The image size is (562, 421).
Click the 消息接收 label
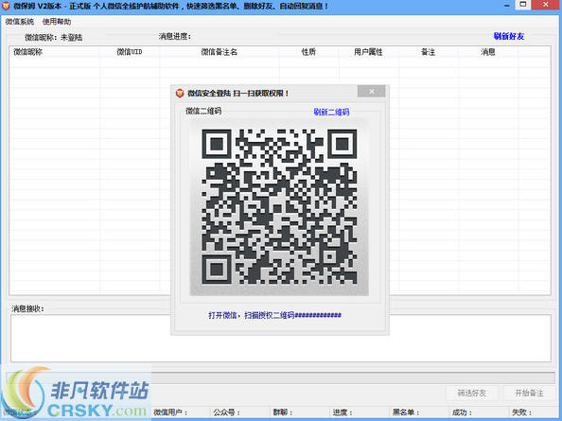pos(27,308)
